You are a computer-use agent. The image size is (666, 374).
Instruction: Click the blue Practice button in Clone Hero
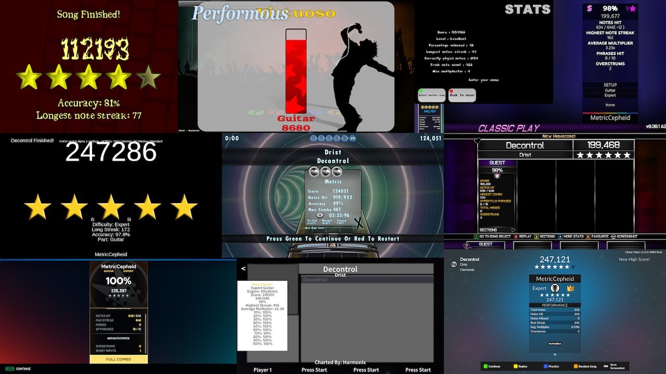(x=550, y=366)
